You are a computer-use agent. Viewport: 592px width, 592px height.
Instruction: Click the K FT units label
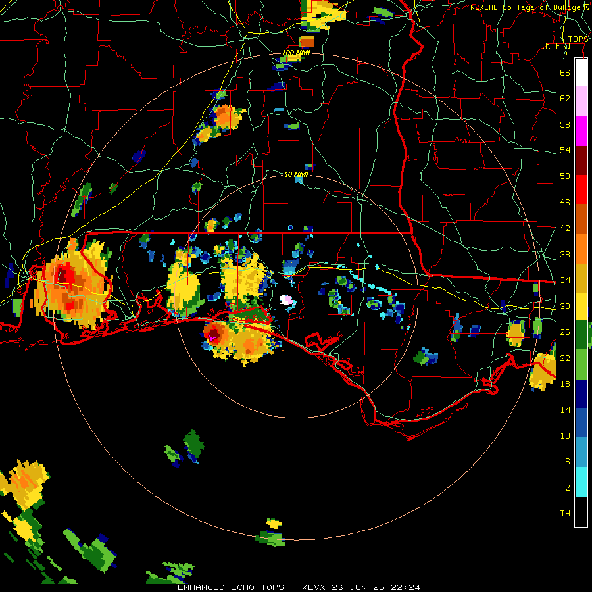click(x=556, y=45)
